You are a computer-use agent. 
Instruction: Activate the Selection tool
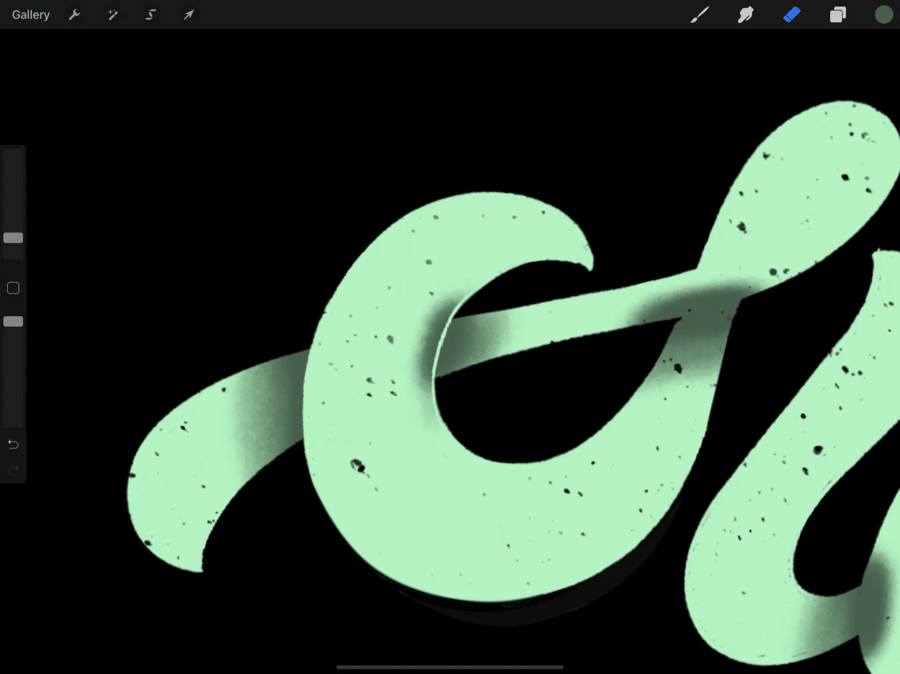click(151, 15)
